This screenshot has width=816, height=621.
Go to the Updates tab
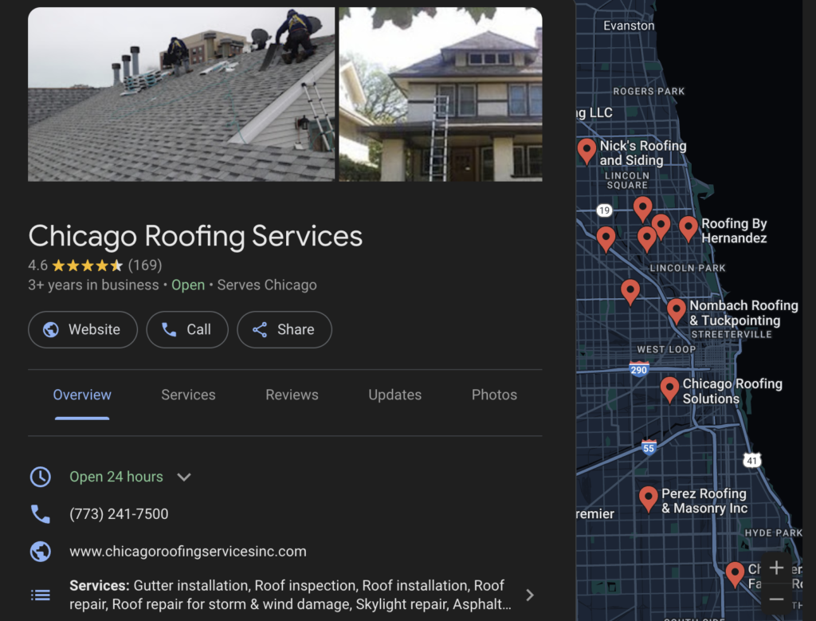point(395,395)
